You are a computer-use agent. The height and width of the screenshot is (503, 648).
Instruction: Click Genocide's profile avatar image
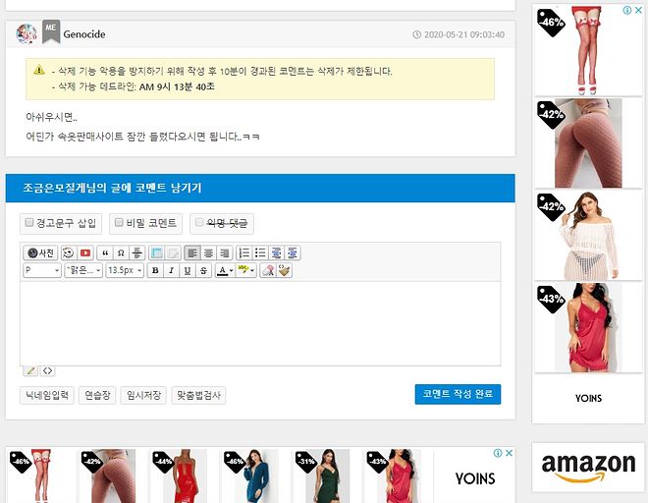[27, 34]
